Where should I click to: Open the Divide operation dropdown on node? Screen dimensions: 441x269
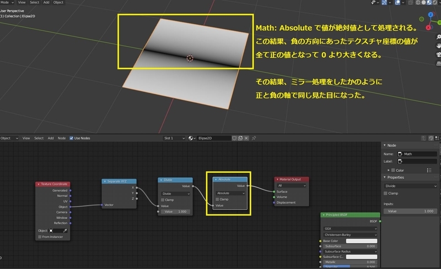[176, 194]
